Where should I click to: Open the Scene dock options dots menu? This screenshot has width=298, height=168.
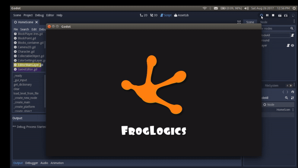(x=294, y=21)
